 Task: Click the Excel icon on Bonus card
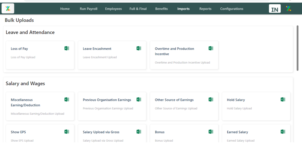[211, 131]
